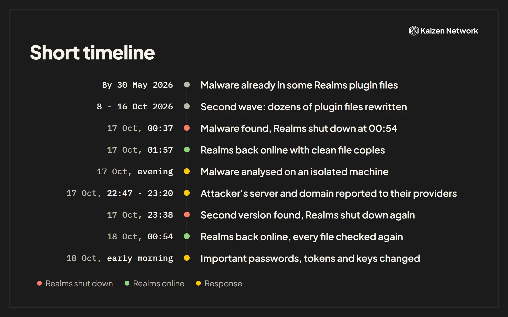The height and width of the screenshot is (317, 508).
Task: Click the 'Realms shut down' legend label
Action: (x=79, y=283)
